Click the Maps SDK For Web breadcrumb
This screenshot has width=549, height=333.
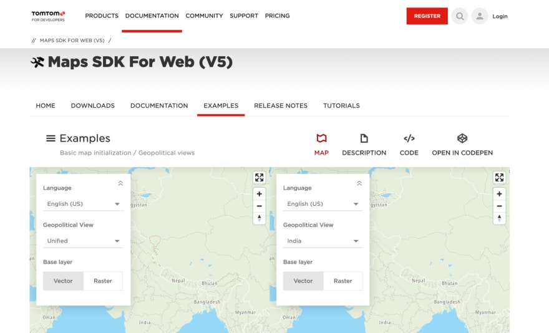[72, 41]
